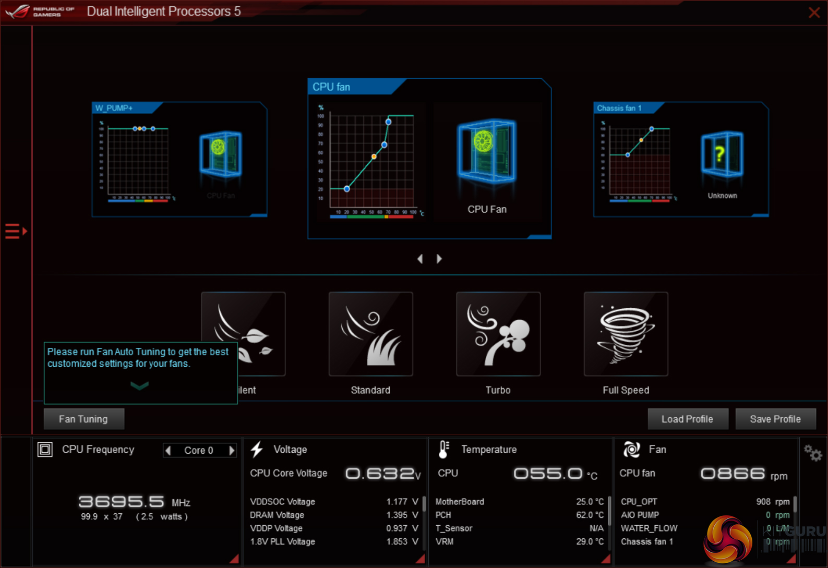Click the Chassis fan 1 curve graph

(x=640, y=161)
